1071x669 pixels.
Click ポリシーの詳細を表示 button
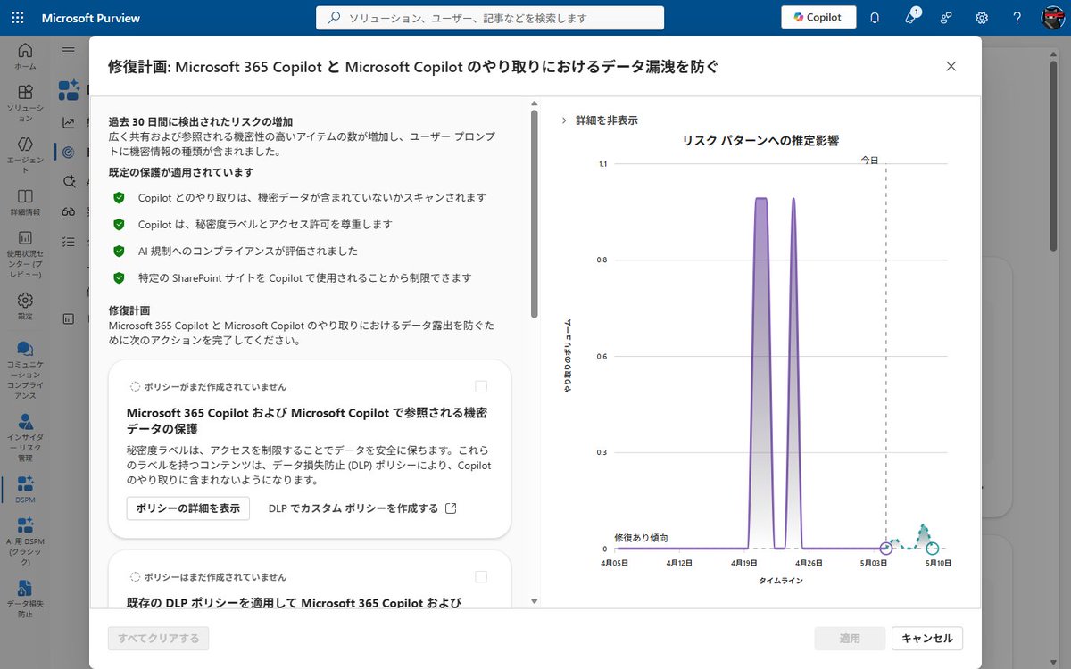[x=187, y=508]
